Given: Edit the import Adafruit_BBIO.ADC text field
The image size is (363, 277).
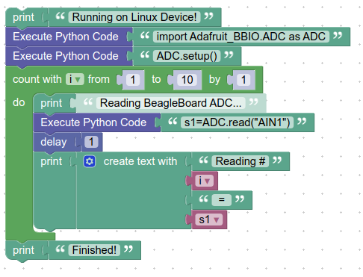Looking at the screenshot, I should 241,37.
